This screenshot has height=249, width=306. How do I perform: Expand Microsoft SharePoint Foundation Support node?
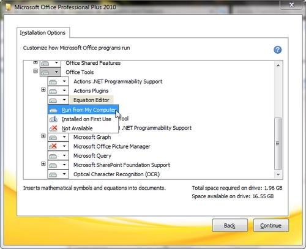point(43,164)
